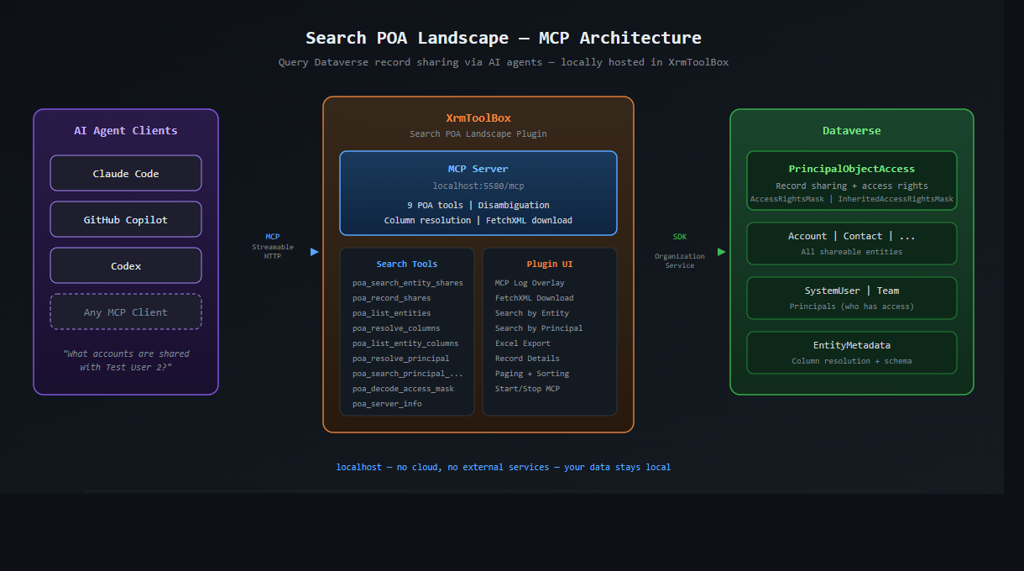Click poa_search_entity_shares in Search Tools

click(407, 283)
